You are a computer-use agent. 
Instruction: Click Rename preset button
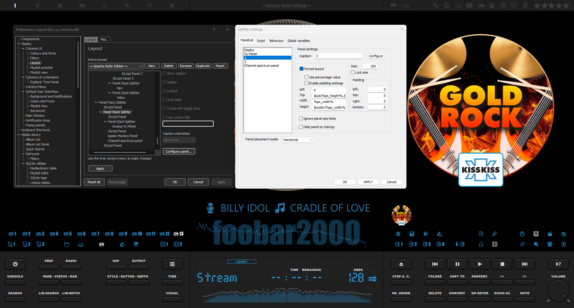(186, 66)
